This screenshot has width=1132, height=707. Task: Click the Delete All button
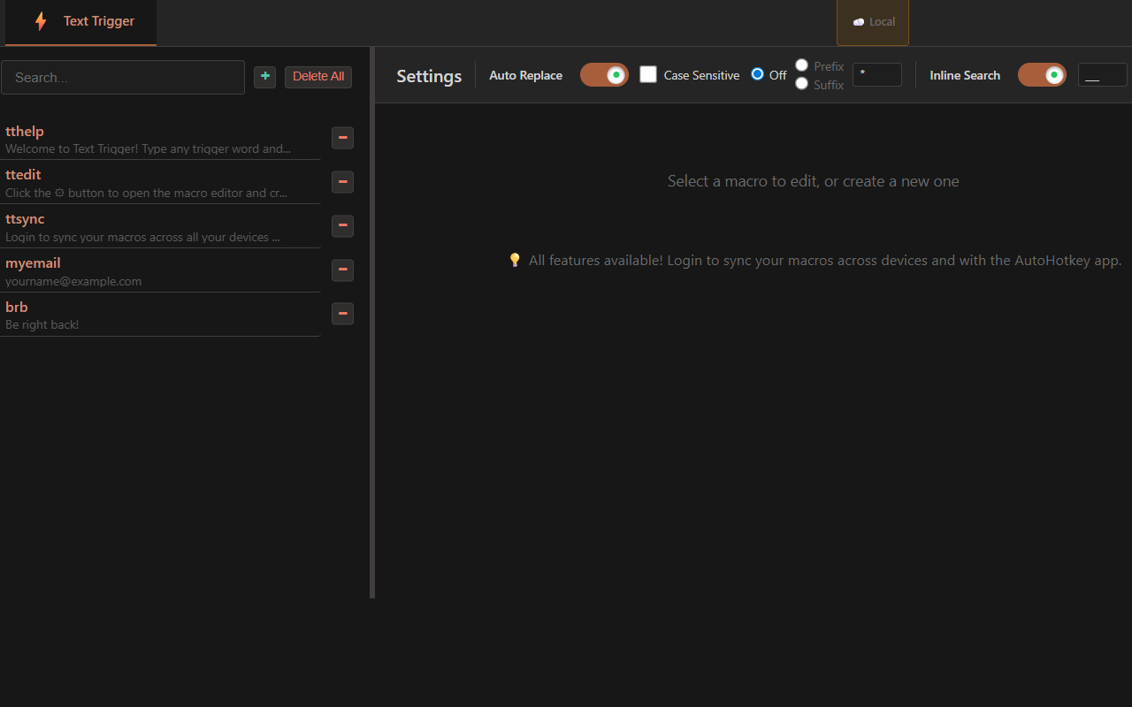click(318, 77)
